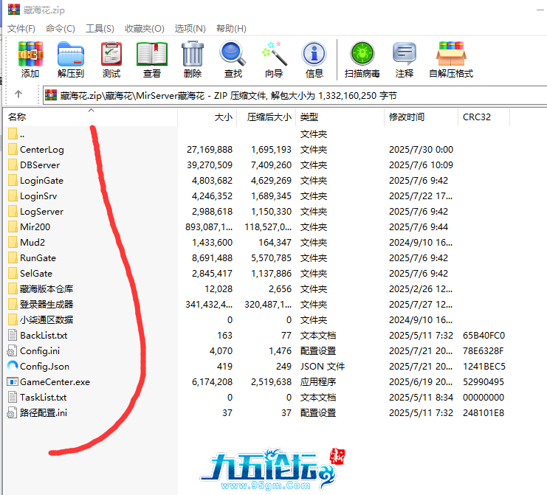Click the archive path address field

point(295,95)
